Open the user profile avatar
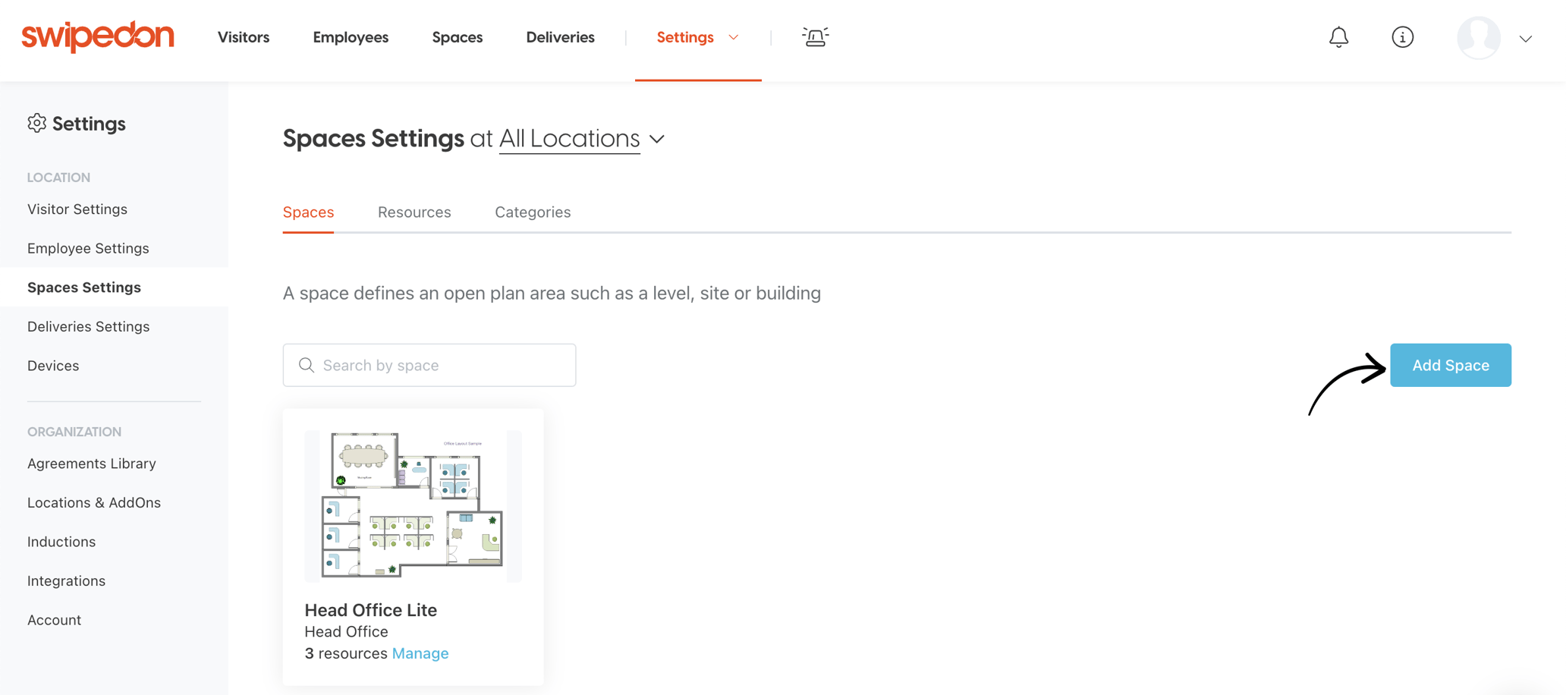This screenshot has height=695, width=1566. (1479, 36)
